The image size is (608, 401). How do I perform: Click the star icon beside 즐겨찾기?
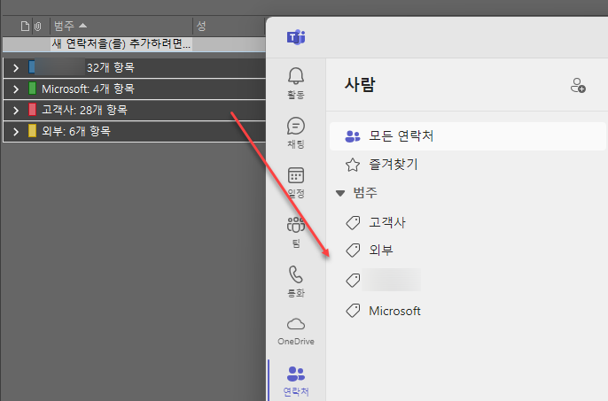pos(353,165)
